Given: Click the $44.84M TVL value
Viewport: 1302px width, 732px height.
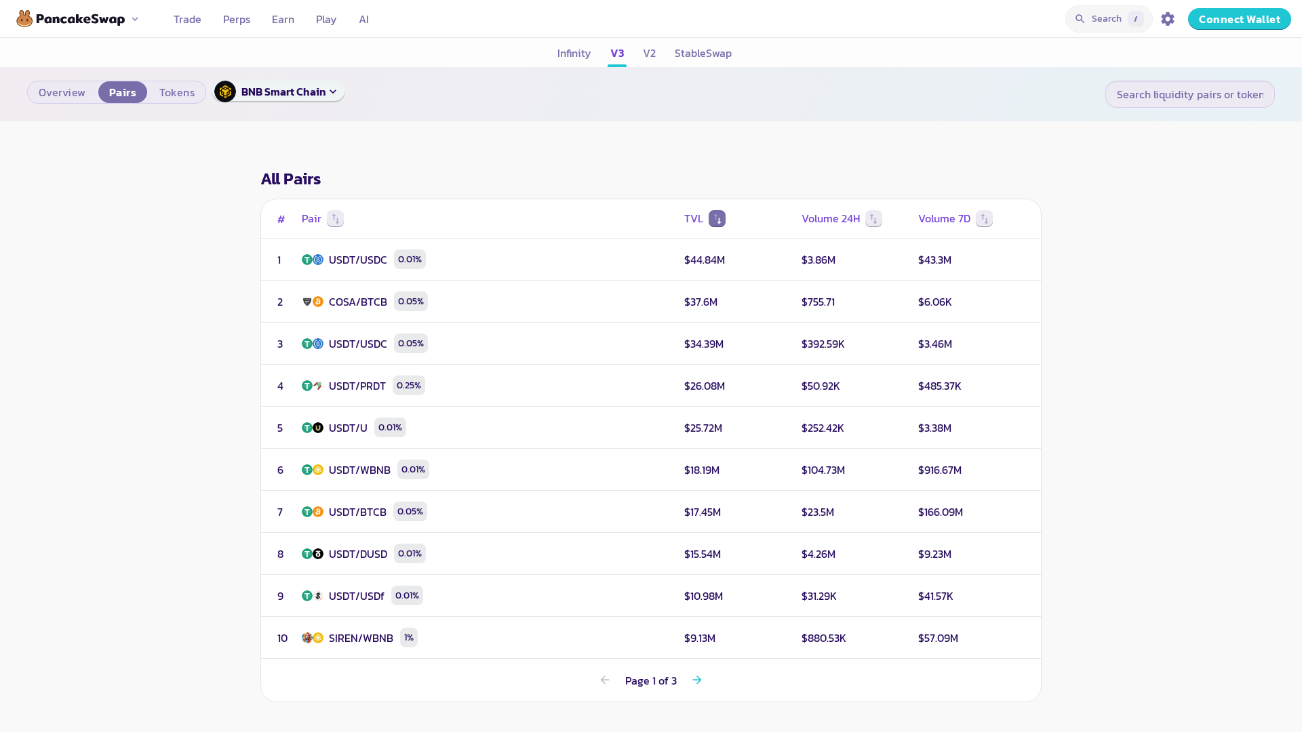Looking at the screenshot, I should 705,260.
